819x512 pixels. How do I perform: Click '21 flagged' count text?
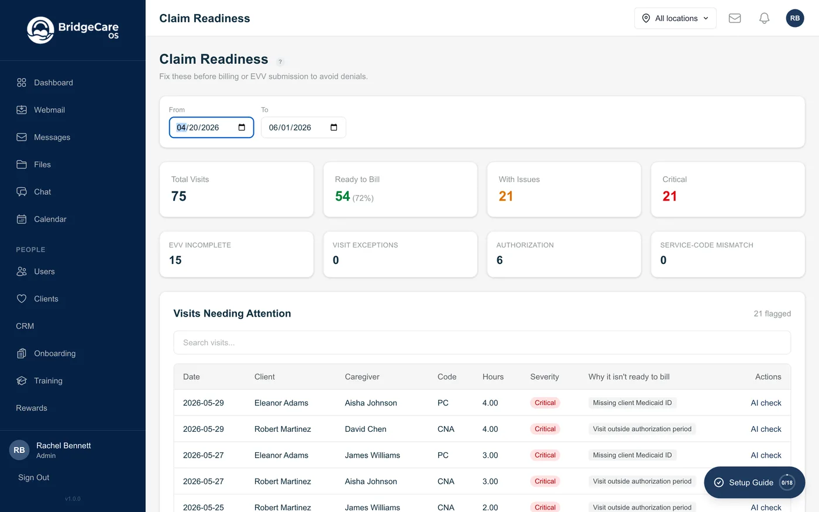pyautogui.click(x=772, y=314)
